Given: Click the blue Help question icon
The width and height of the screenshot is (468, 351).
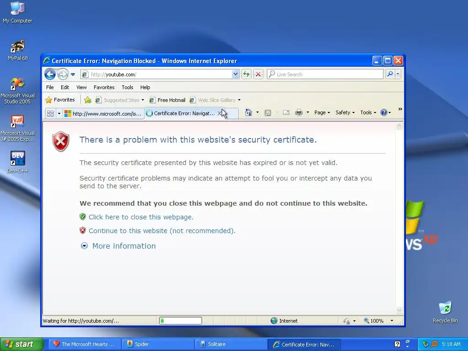Looking at the screenshot, I should point(384,112).
